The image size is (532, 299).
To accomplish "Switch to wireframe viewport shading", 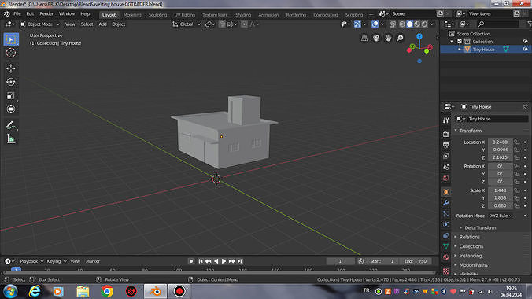I will pyautogui.click(x=402, y=24).
